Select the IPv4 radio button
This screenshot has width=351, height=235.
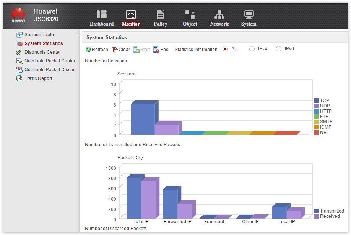coord(252,49)
